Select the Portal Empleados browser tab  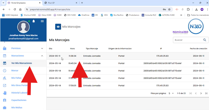24,3
